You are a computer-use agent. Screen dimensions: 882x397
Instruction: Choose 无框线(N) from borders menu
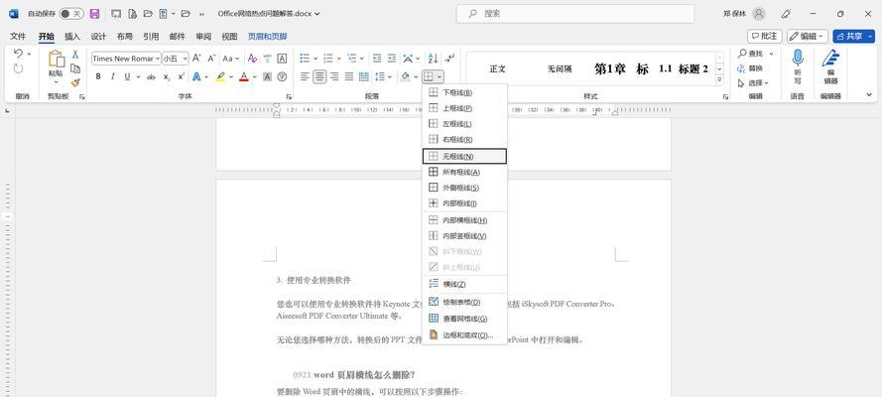pyautogui.click(x=464, y=157)
